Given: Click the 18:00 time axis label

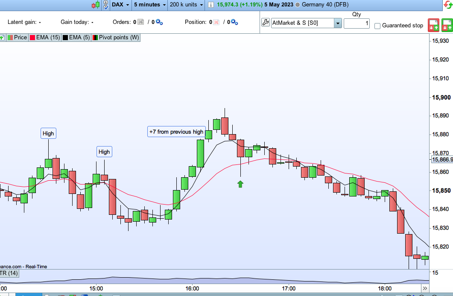Looking at the screenshot, I should click(385, 288).
